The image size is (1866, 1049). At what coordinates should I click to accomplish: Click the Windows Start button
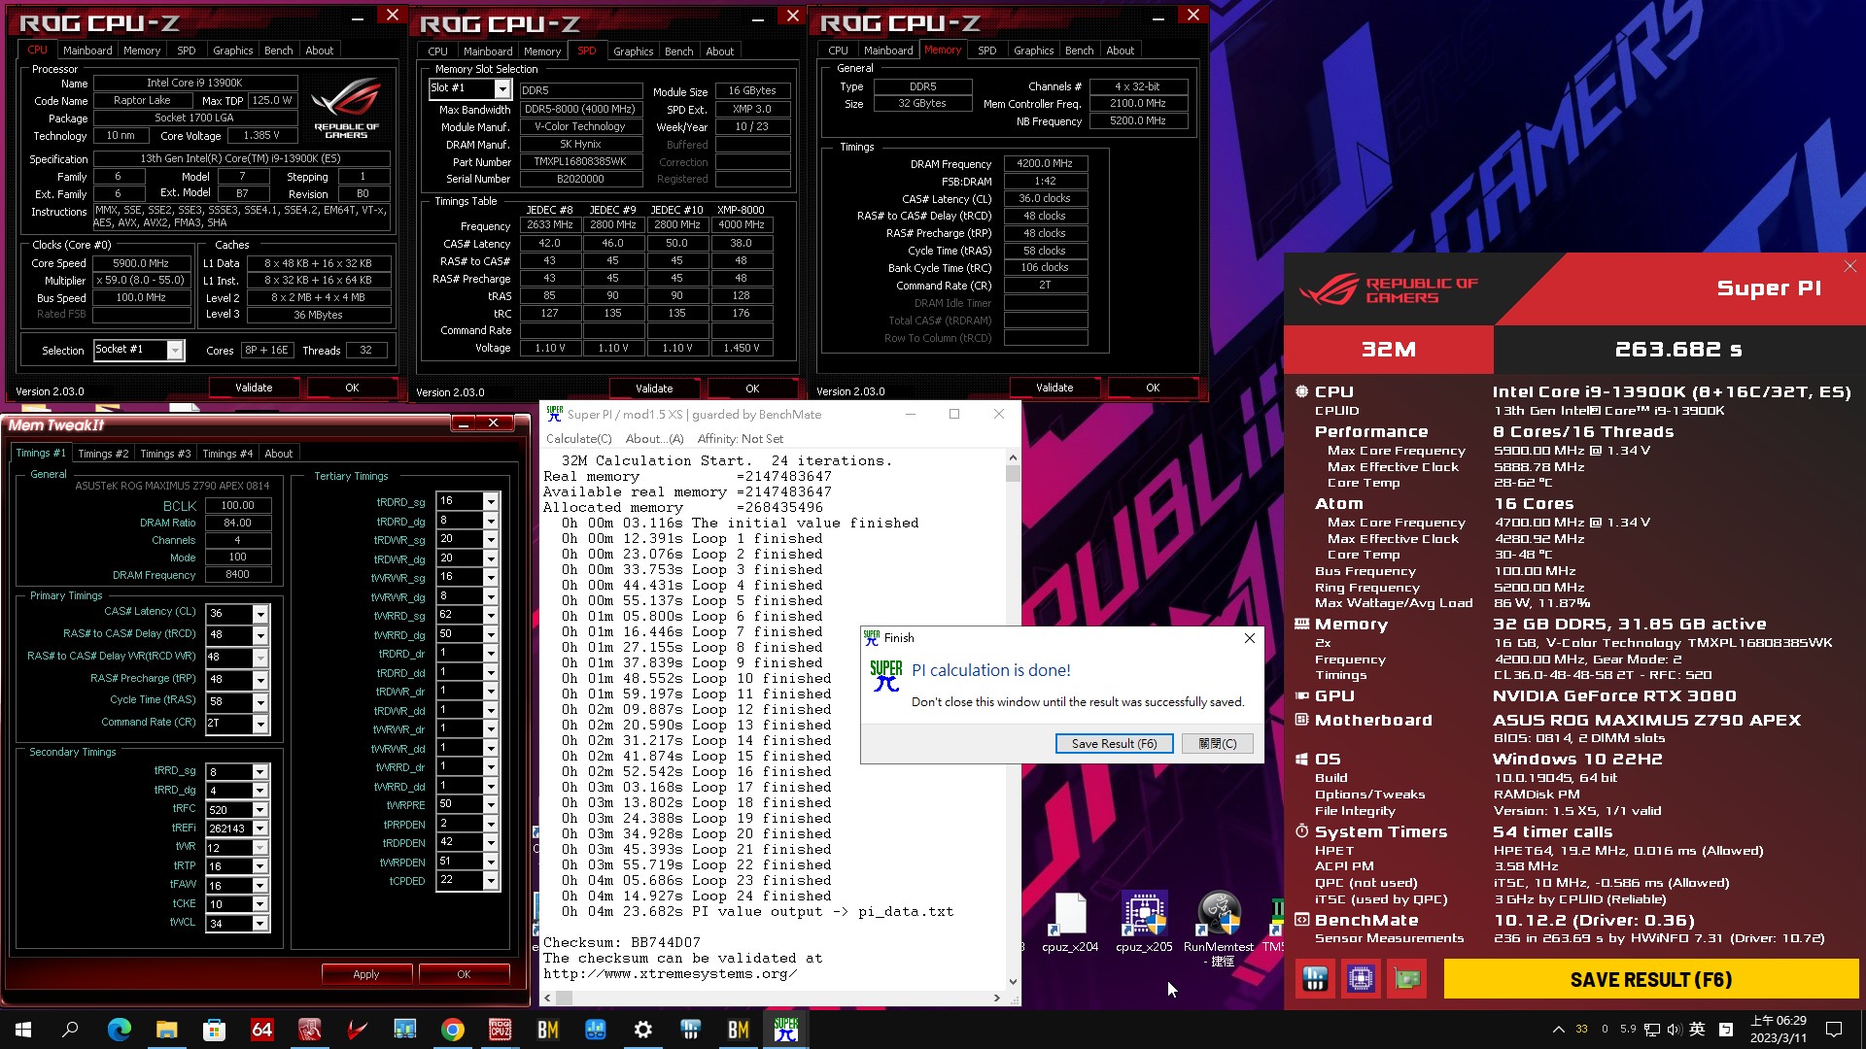pos(23,1030)
